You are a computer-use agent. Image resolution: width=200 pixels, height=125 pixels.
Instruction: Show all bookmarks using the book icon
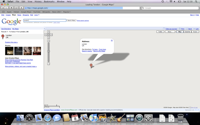[3, 12]
